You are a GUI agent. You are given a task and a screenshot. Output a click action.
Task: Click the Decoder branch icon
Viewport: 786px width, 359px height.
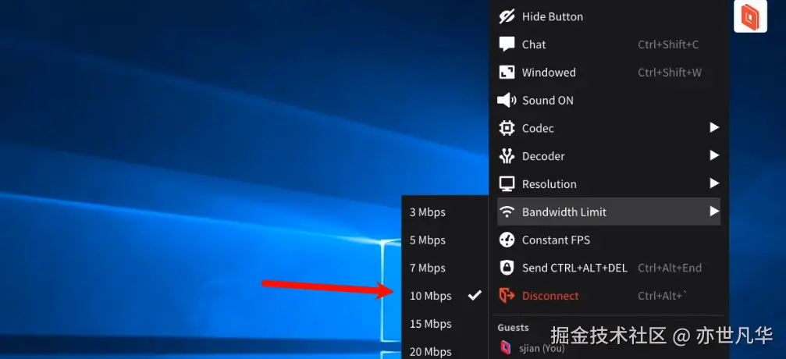pyautogui.click(x=507, y=156)
